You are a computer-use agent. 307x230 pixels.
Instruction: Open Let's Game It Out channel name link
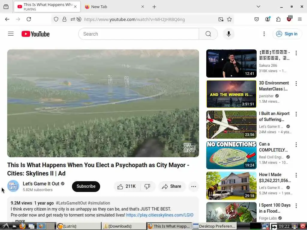point(41,184)
